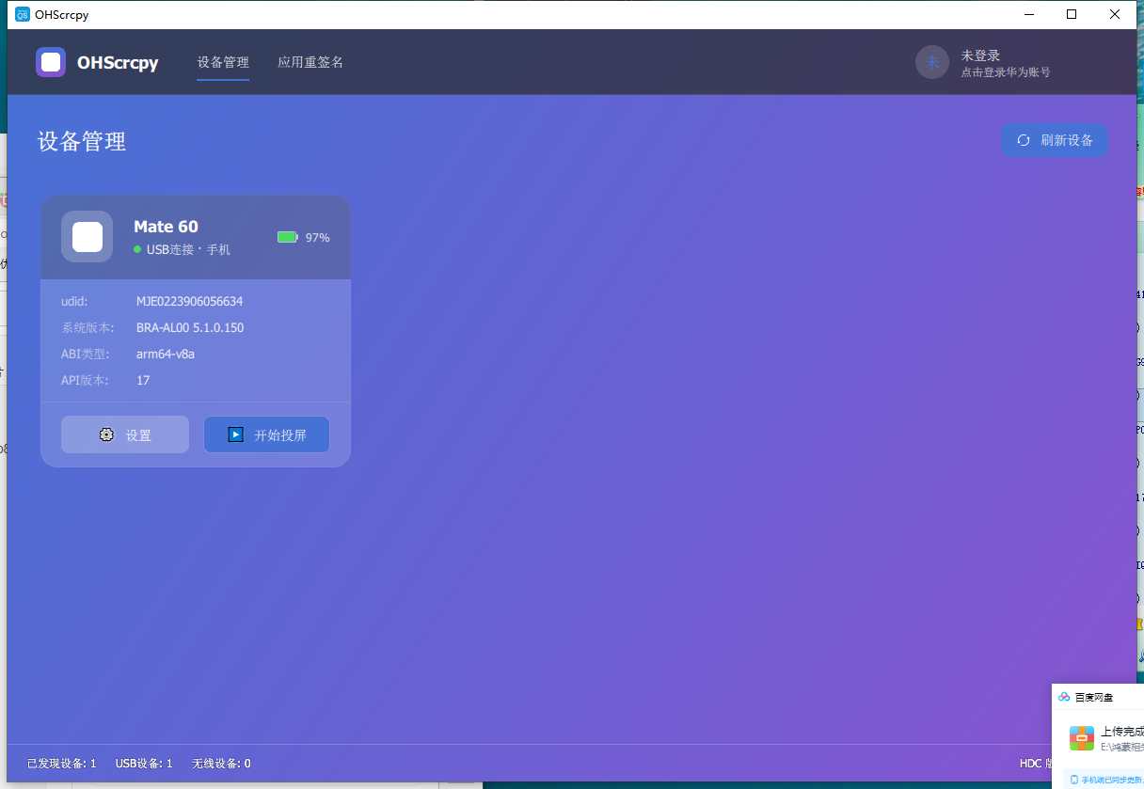This screenshot has height=789, width=1144.
Task: Click the 设备管理 page heading
Action: coord(82,141)
